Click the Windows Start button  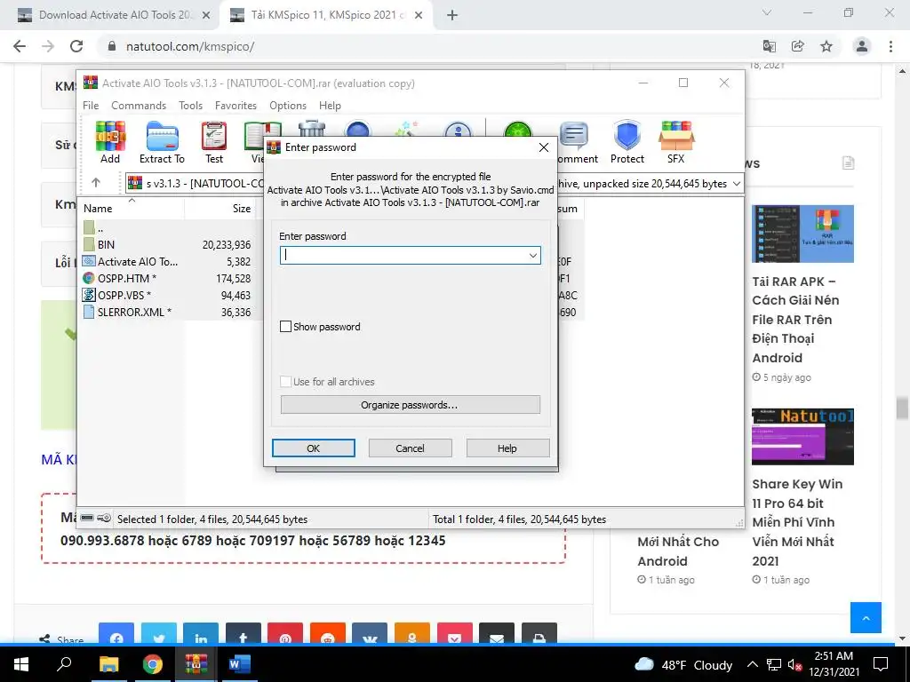tap(21, 664)
